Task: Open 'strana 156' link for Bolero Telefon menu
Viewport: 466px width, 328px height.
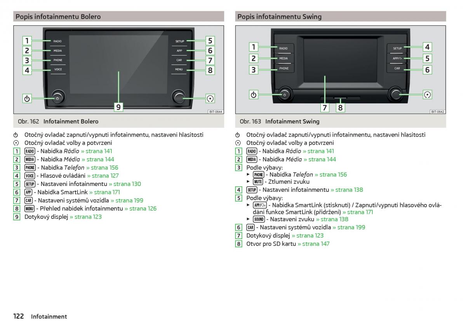Action: (x=102, y=168)
